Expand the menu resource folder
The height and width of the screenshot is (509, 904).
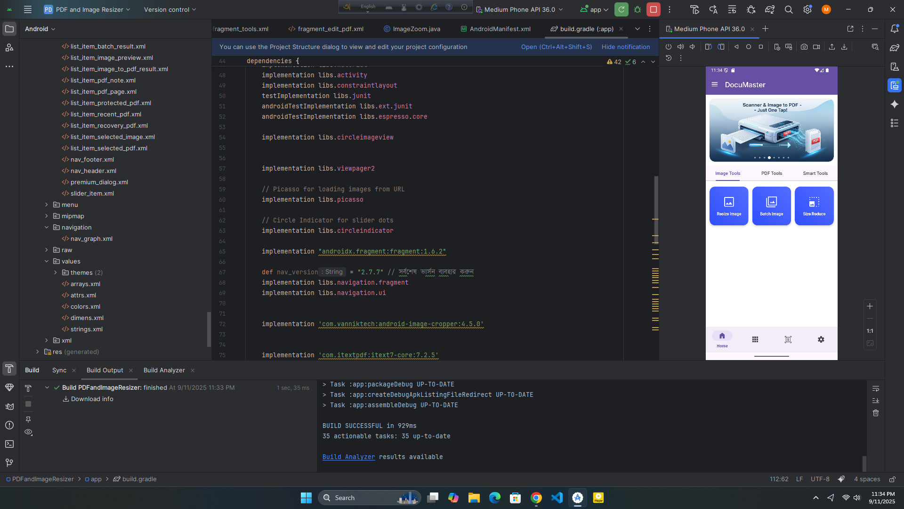47,205
